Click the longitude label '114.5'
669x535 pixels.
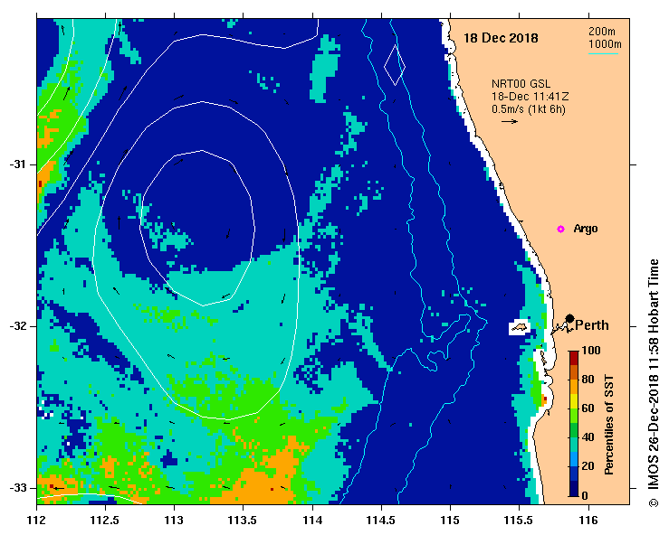[381, 521]
